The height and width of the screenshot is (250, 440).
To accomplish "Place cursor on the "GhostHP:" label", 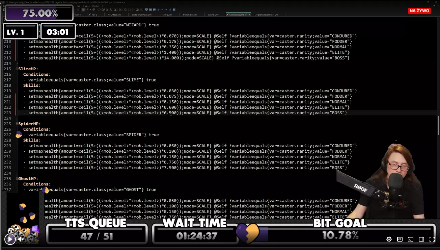I will click(28, 179).
